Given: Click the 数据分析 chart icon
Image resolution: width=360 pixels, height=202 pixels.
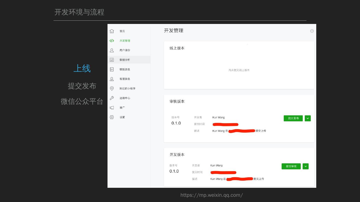Looking at the screenshot, I should (112, 60).
